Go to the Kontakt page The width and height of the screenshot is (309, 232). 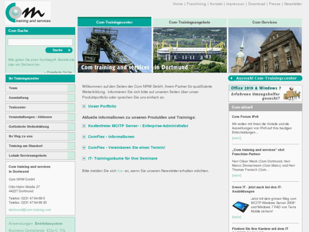tap(216, 4)
